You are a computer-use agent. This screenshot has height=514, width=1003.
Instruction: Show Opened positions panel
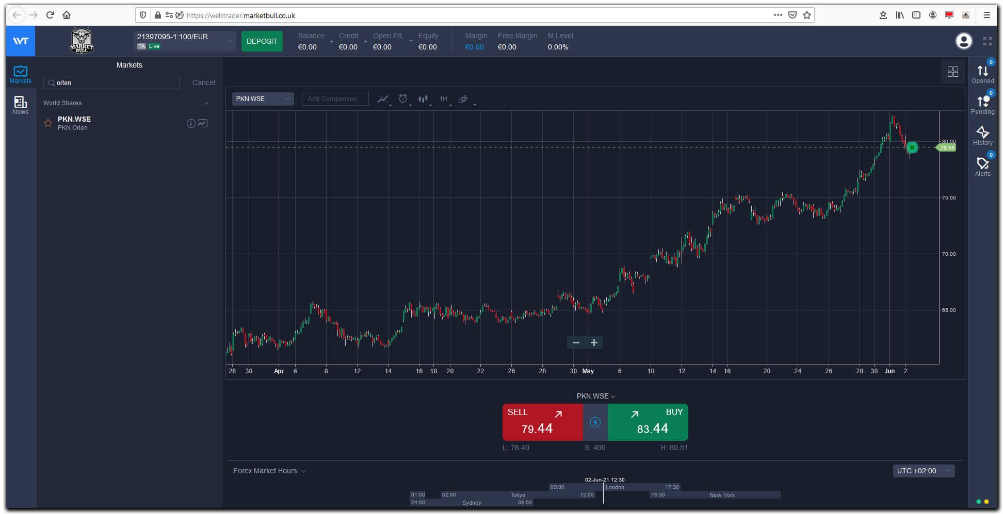point(982,73)
